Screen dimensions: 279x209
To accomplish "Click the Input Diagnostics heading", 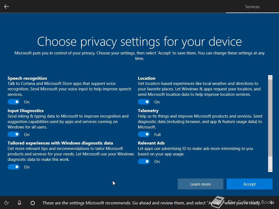I will pos(26,110).
